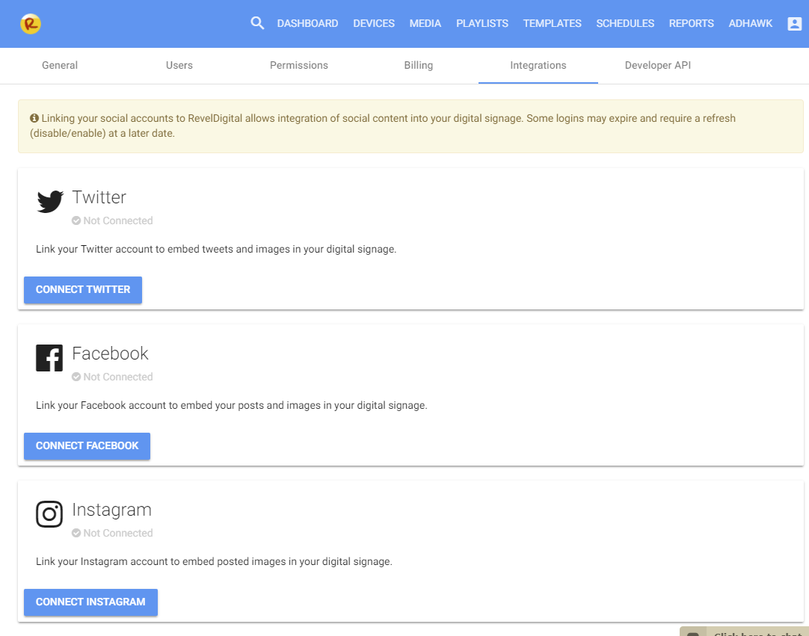Switch to the Users tab

coord(179,66)
